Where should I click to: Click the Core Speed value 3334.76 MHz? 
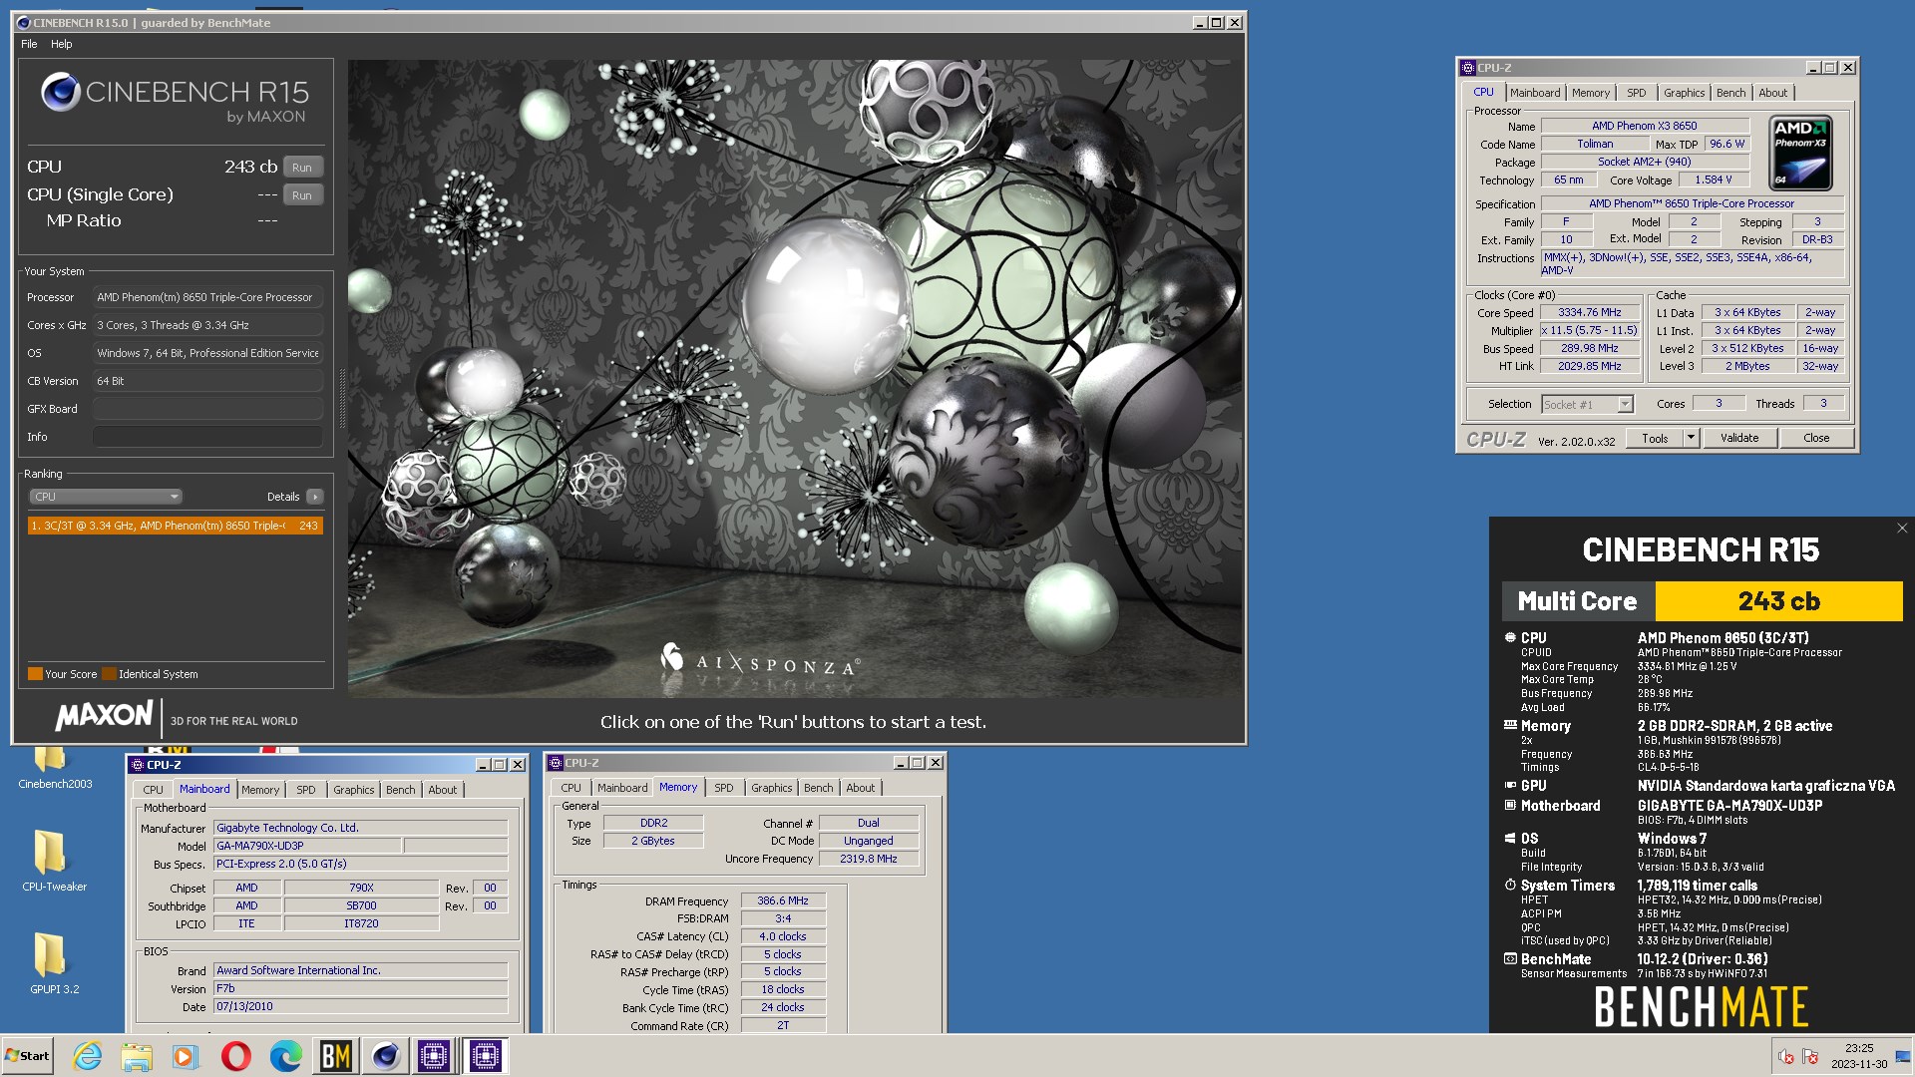1590,312
